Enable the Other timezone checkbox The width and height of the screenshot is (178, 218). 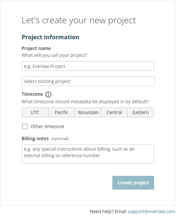pyautogui.click(x=25, y=126)
